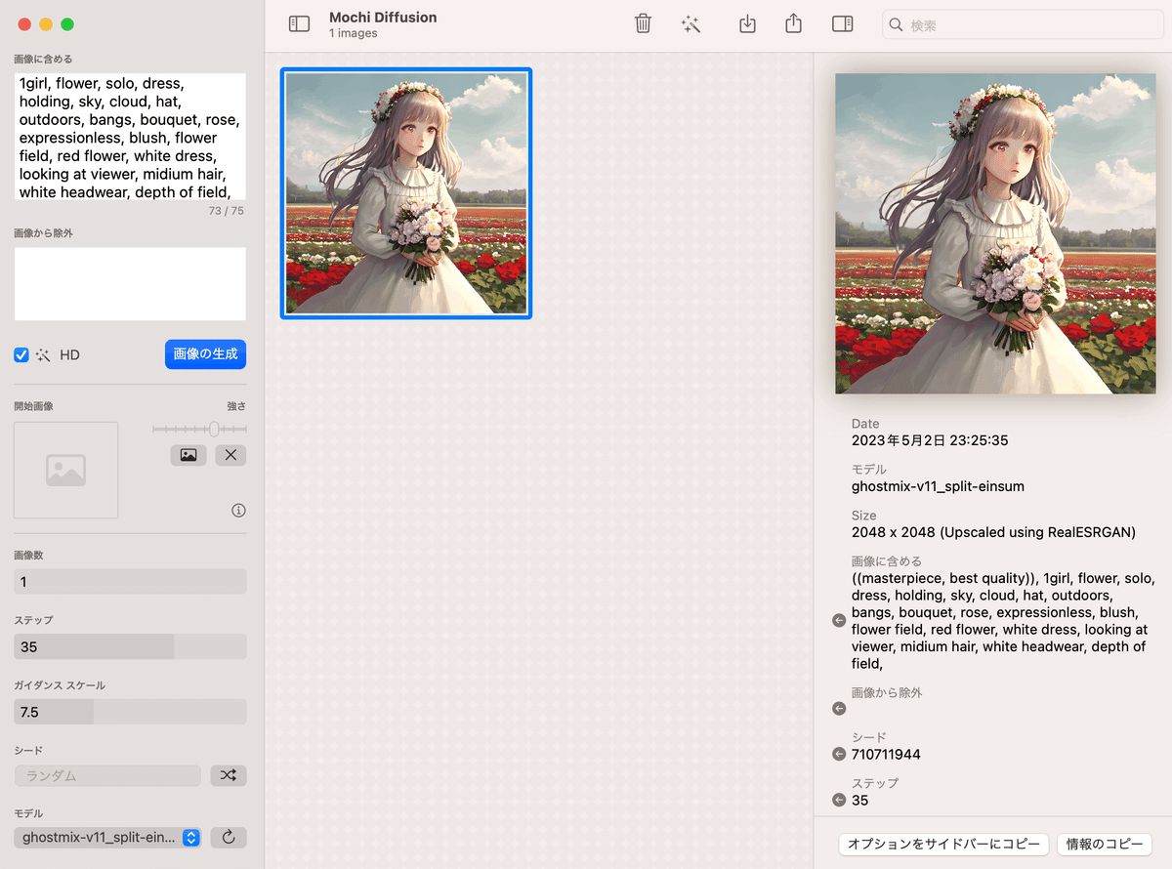Screen dimensions: 1172x869
Task: Click the seed value 710711944
Action: [x=886, y=754]
